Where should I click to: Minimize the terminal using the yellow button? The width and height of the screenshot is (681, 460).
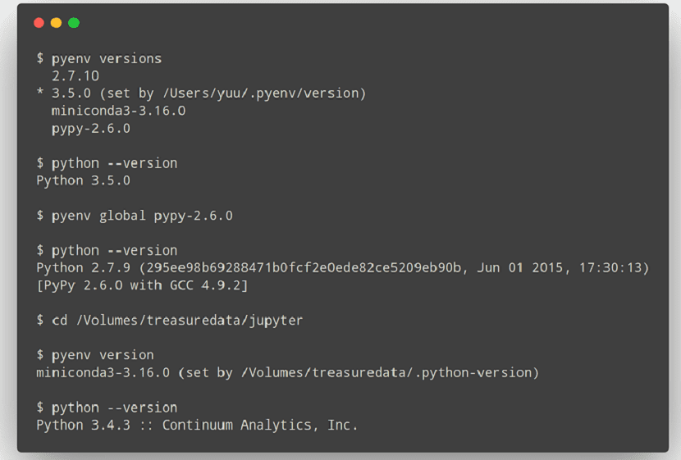(x=56, y=23)
